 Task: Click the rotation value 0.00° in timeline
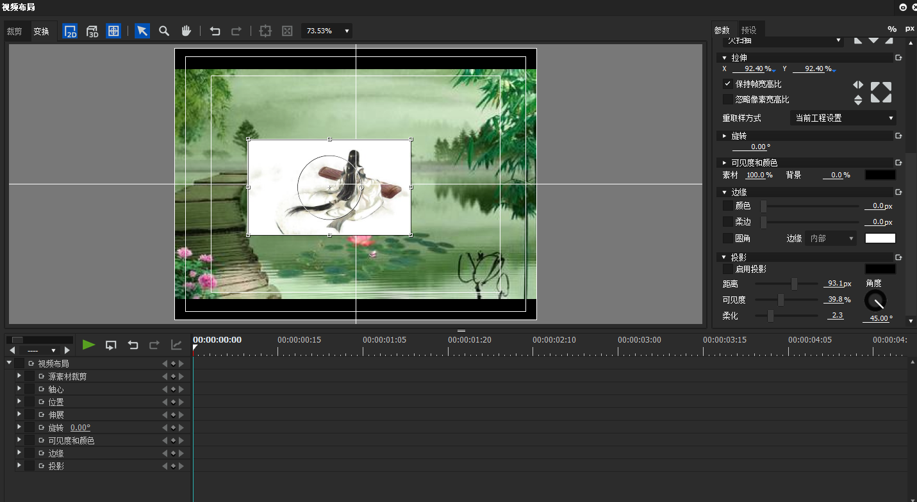point(80,428)
